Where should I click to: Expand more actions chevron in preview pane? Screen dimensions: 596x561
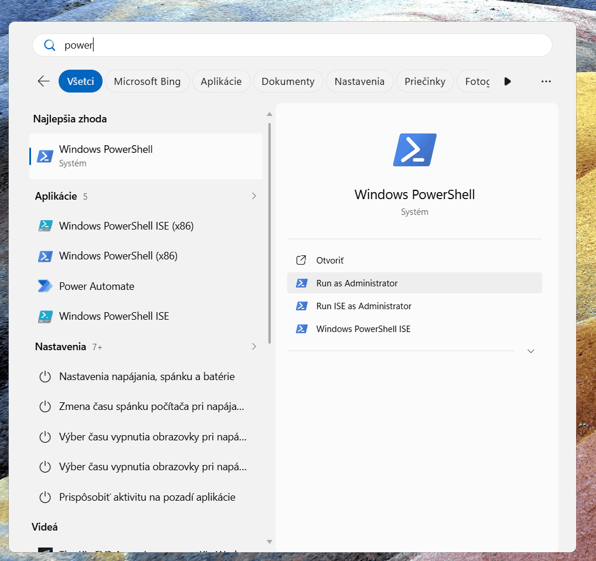click(x=530, y=351)
